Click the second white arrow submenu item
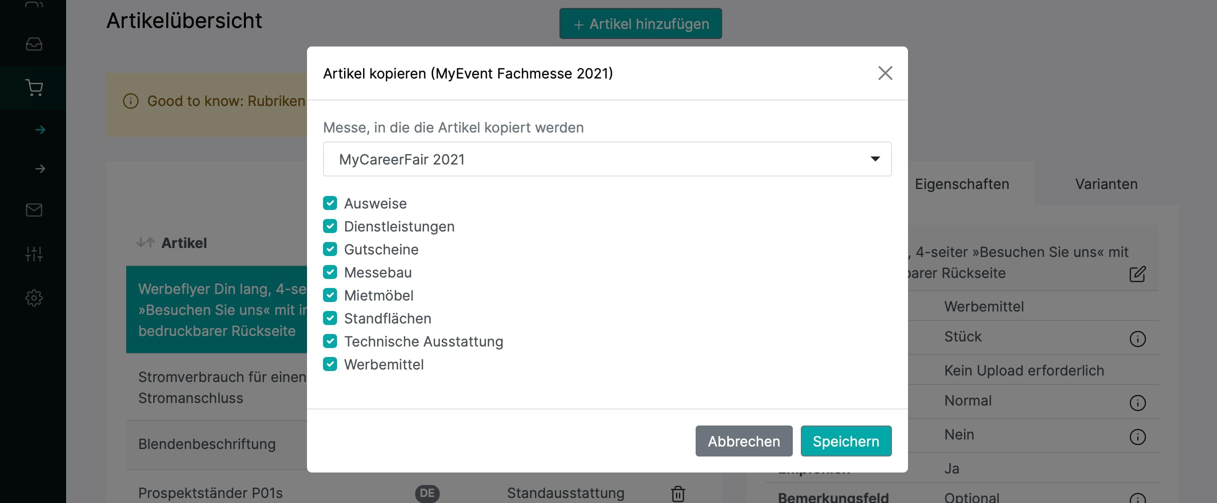 (x=41, y=169)
